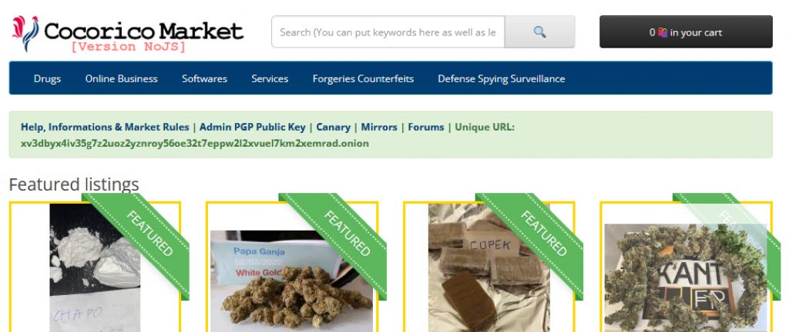
Task: View the Admin PGP Public Key link
Action: tap(252, 127)
